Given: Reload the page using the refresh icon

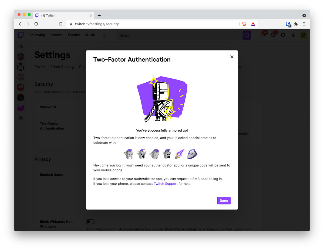Looking at the screenshot, I should (36, 24).
